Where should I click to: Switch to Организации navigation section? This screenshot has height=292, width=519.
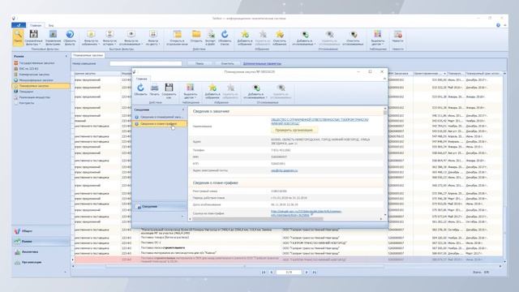(x=41, y=262)
